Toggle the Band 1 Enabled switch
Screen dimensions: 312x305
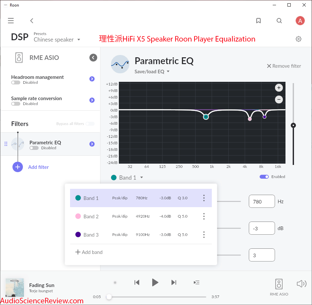pos(264,177)
